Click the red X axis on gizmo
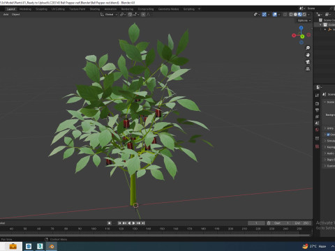Screen dimensions: 335x251 point(294,36)
